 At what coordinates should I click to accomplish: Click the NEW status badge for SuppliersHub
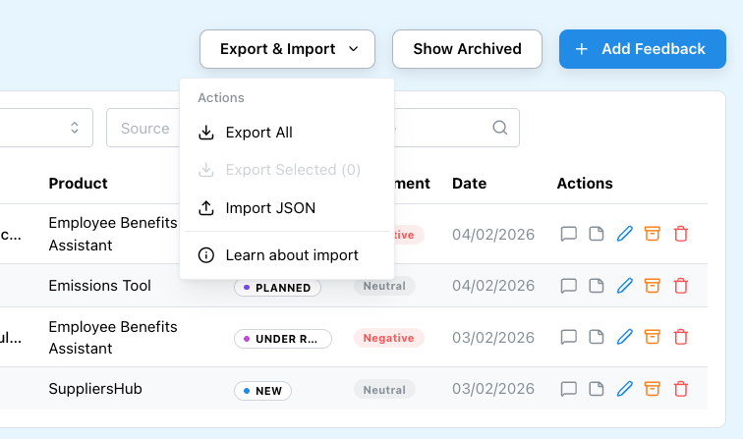pyautogui.click(x=262, y=391)
